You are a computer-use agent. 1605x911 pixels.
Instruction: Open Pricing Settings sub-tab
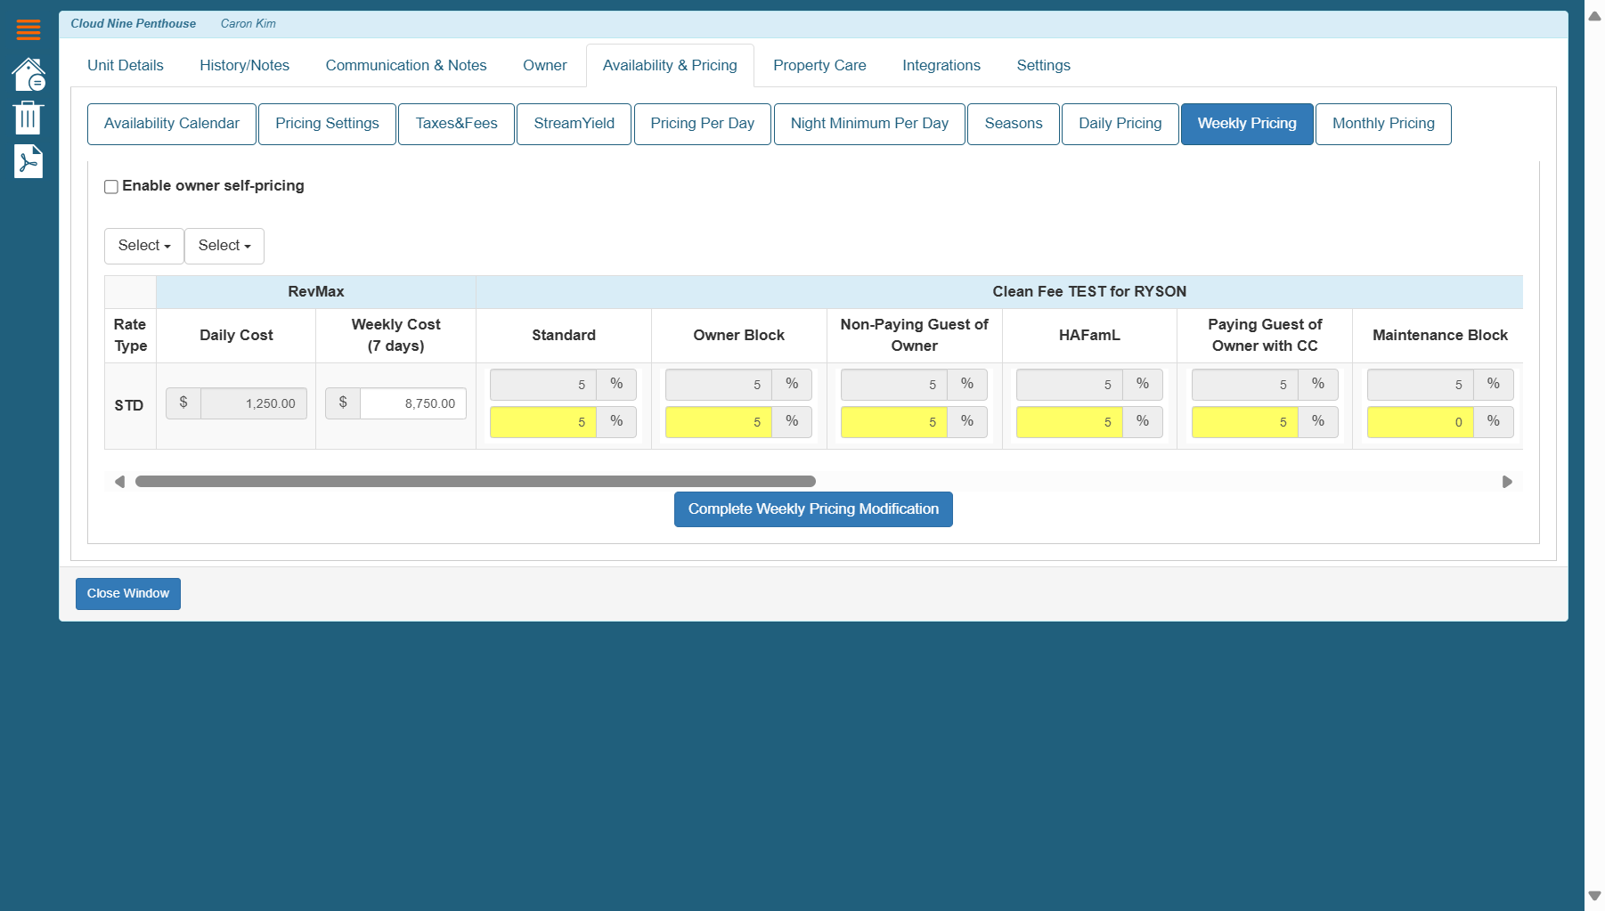pyautogui.click(x=327, y=124)
